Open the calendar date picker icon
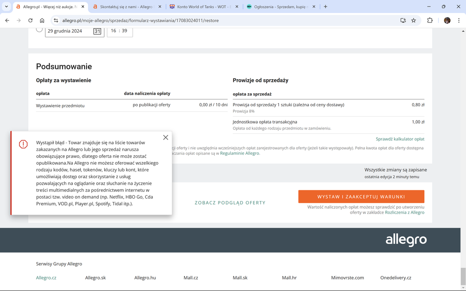Image resolution: width=466 pixels, height=291 pixels. point(97,31)
